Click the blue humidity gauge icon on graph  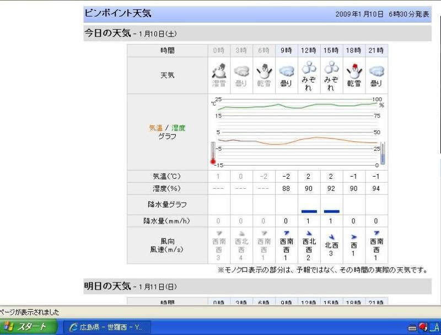[x=383, y=153]
